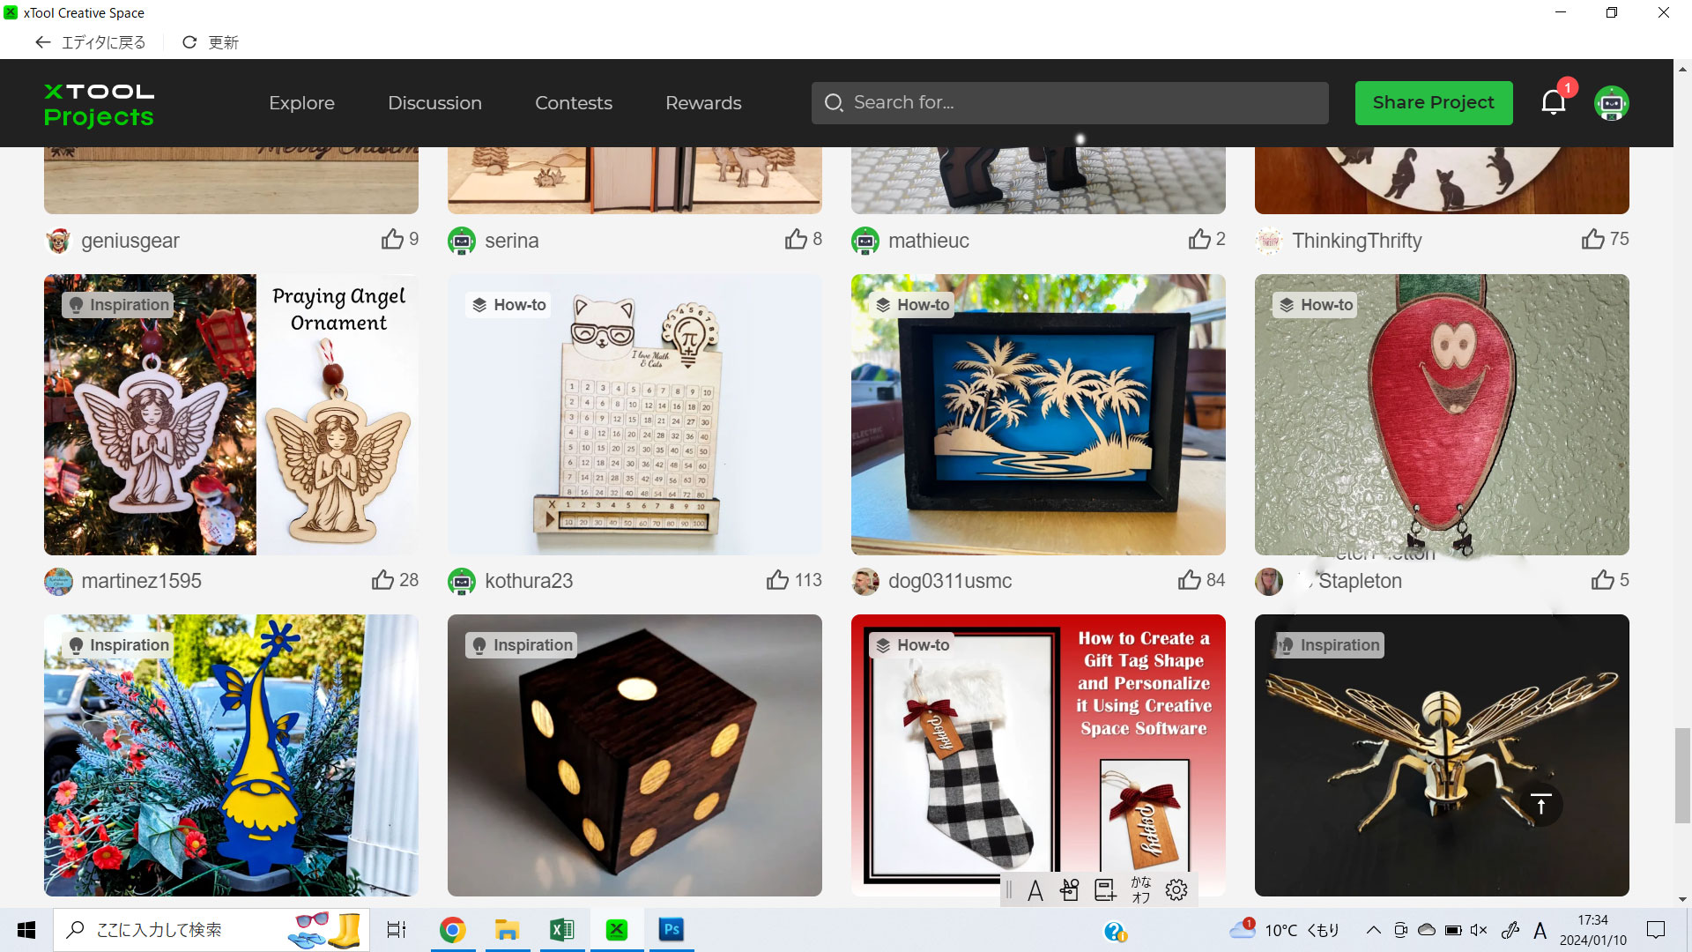Open the Contests menu

pos(574,103)
